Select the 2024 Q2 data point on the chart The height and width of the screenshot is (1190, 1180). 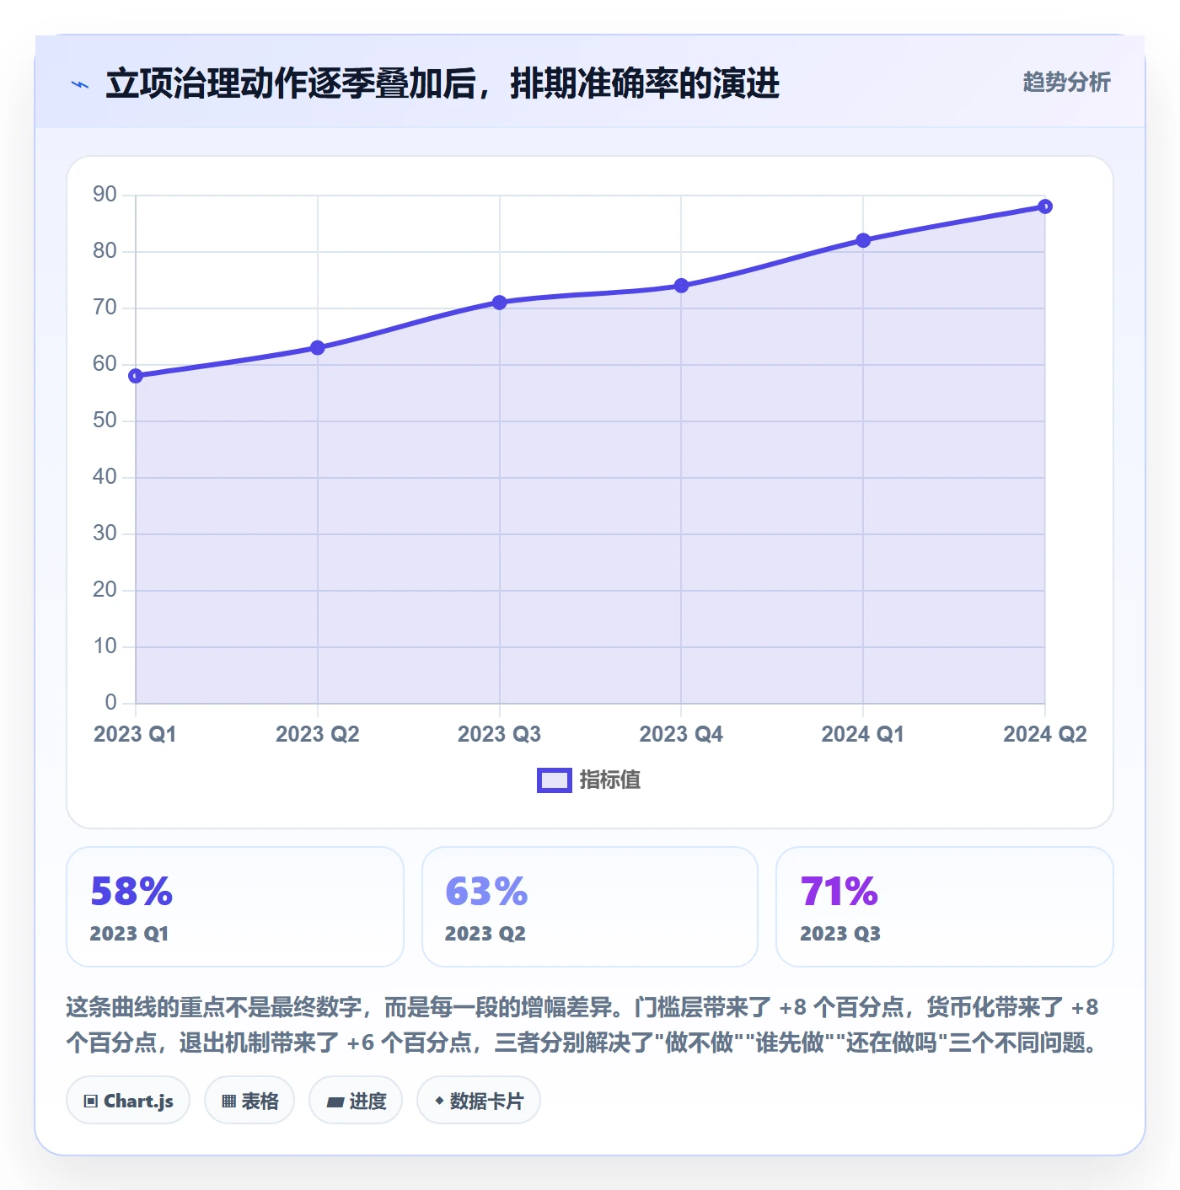tap(1045, 206)
